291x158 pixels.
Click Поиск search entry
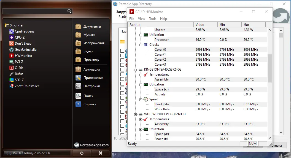tap(84, 96)
